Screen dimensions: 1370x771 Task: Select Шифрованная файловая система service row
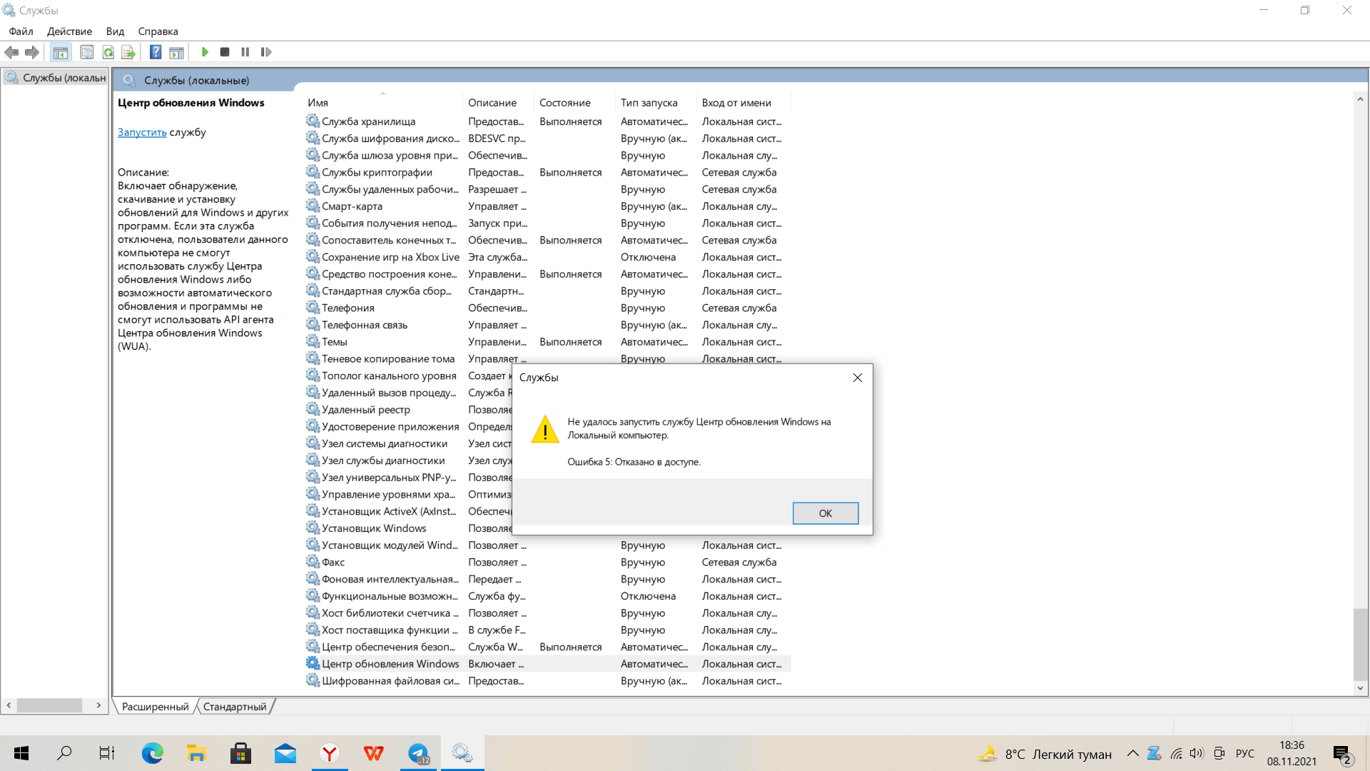point(547,681)
